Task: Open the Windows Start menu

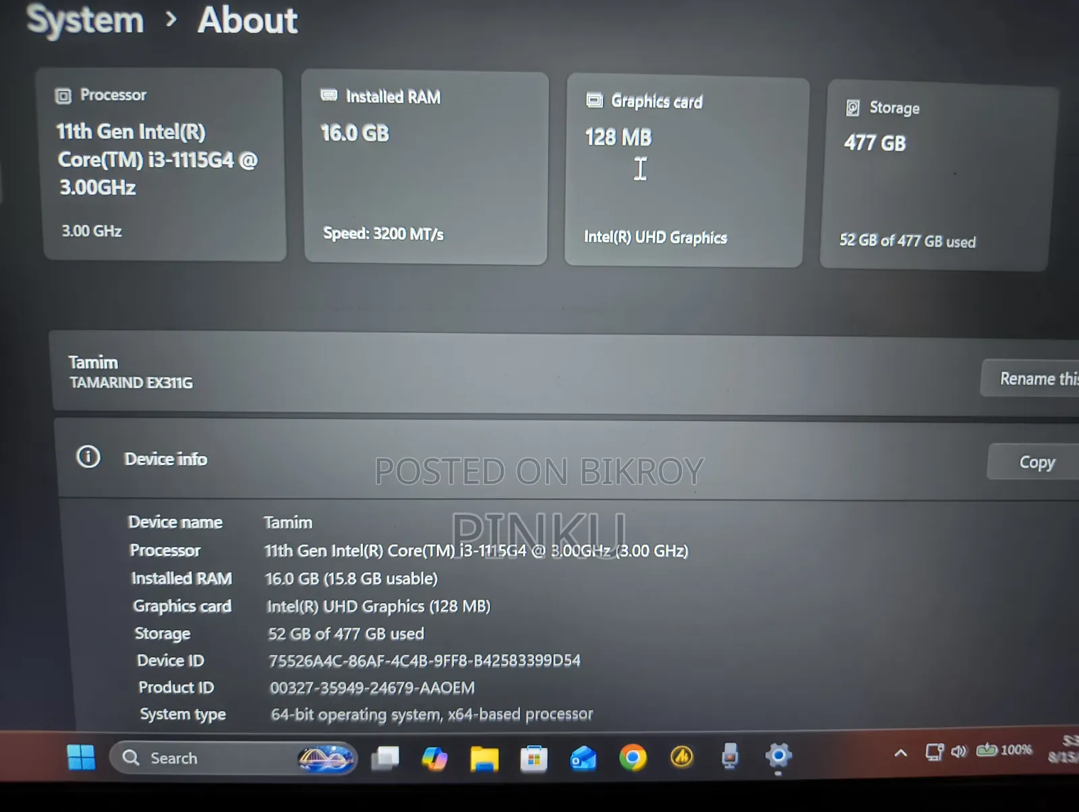Action: [x=82, y=757]
